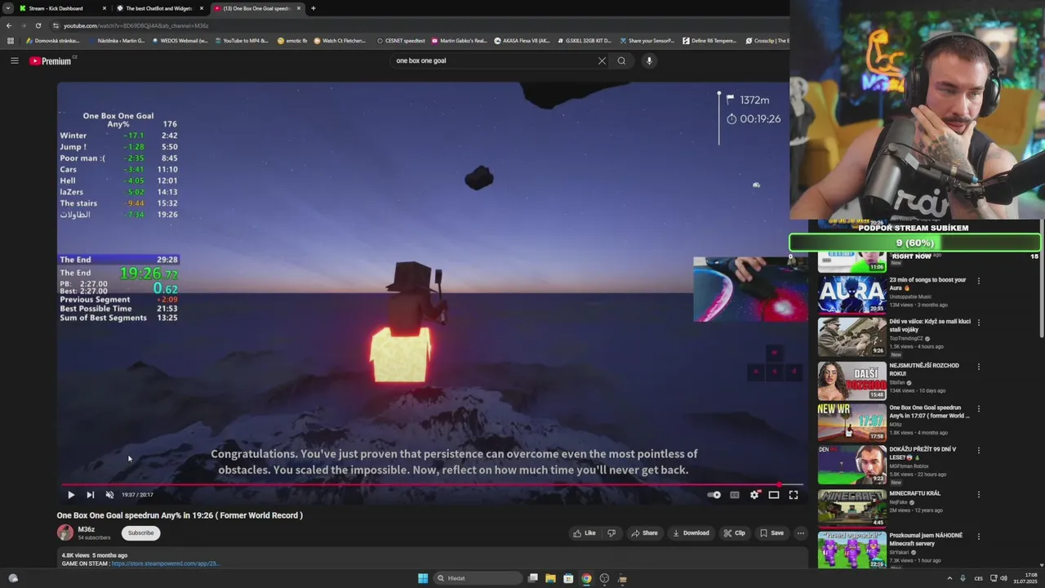Image resolution: width=1045 pixels, height=588 pixels.
Task: Close the Kick Dashboard tab
Action: [104, 8]
